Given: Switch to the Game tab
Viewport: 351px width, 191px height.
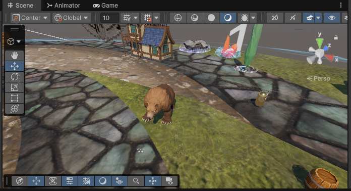Looking at the screenshot, I should click(x=105, y=6).
